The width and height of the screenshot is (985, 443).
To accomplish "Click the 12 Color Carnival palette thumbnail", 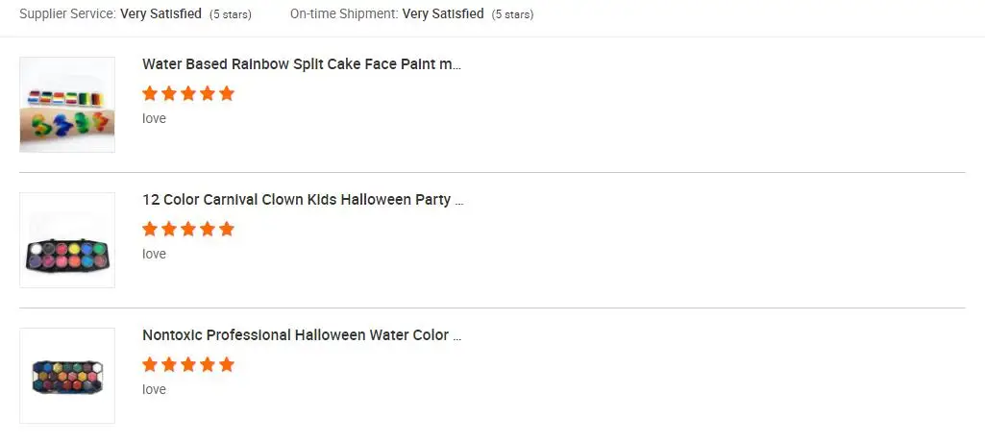I will pyautogui.click(x=67, y=240).
